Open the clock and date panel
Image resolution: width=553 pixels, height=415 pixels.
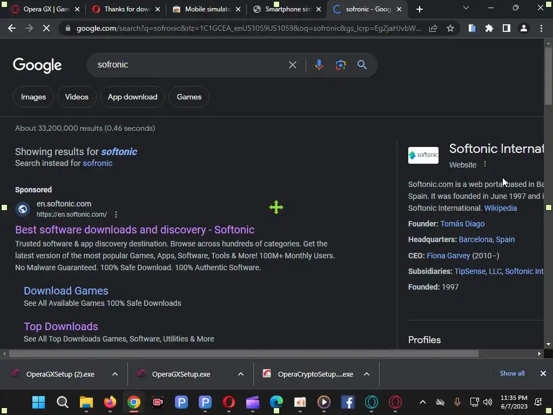514,402
